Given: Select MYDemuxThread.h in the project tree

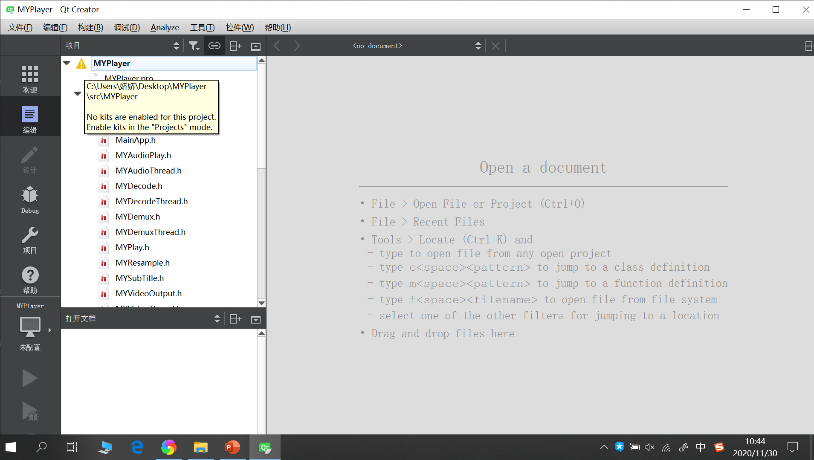Looking at the screenshot, I should [151, 232].
